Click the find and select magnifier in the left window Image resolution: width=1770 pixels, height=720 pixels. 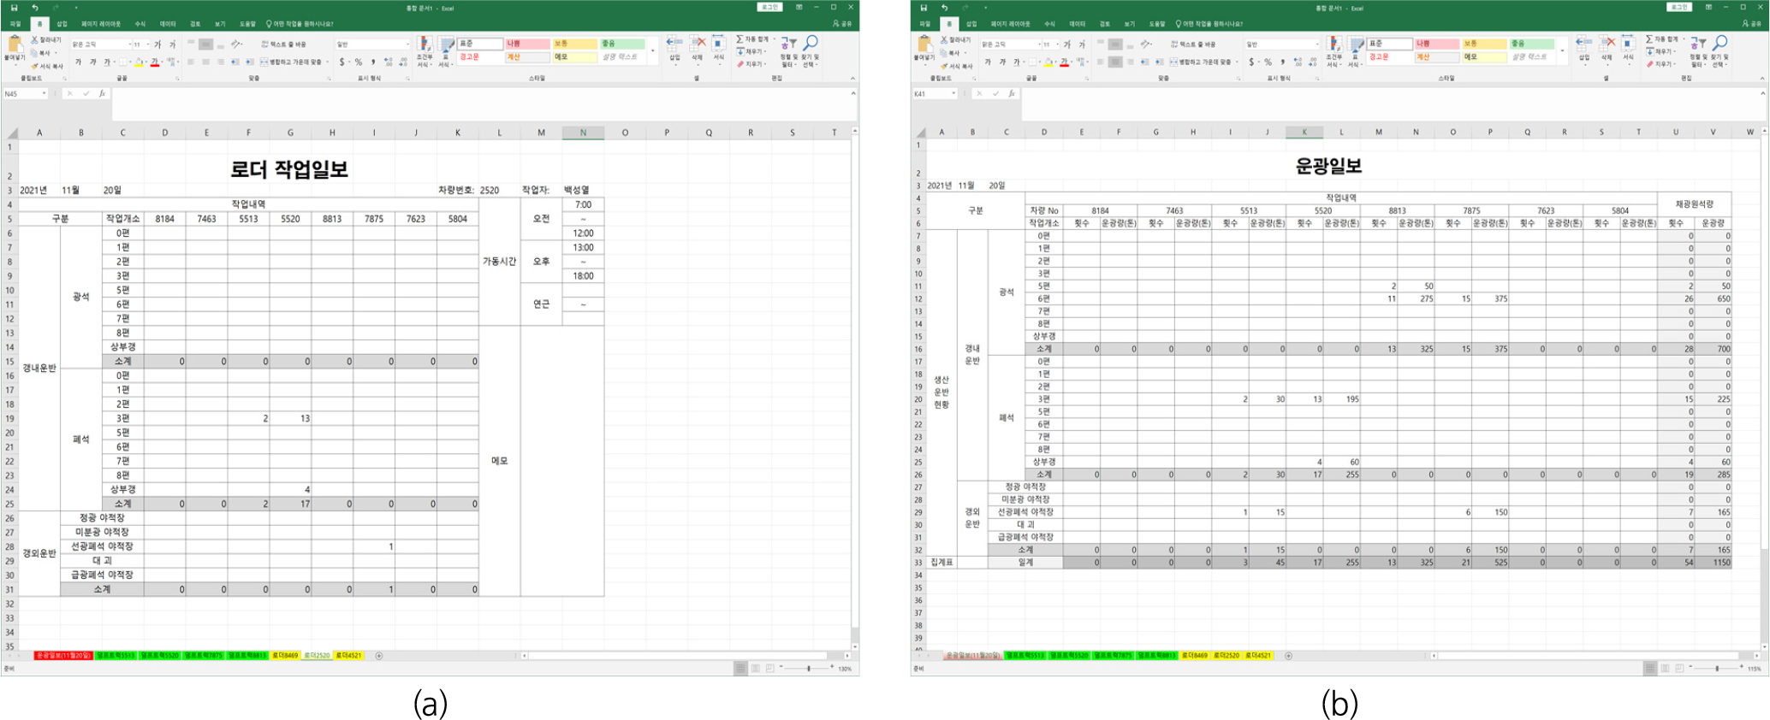pyautogui.click(x=810, y=44)
